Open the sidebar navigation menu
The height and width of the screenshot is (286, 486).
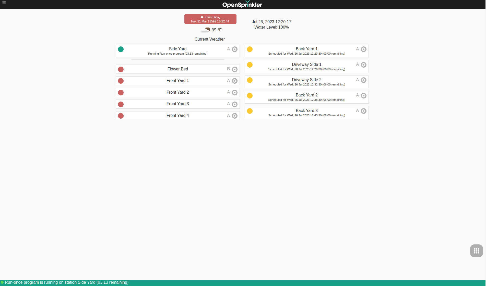pyautogui.click(x=4, y=3)
